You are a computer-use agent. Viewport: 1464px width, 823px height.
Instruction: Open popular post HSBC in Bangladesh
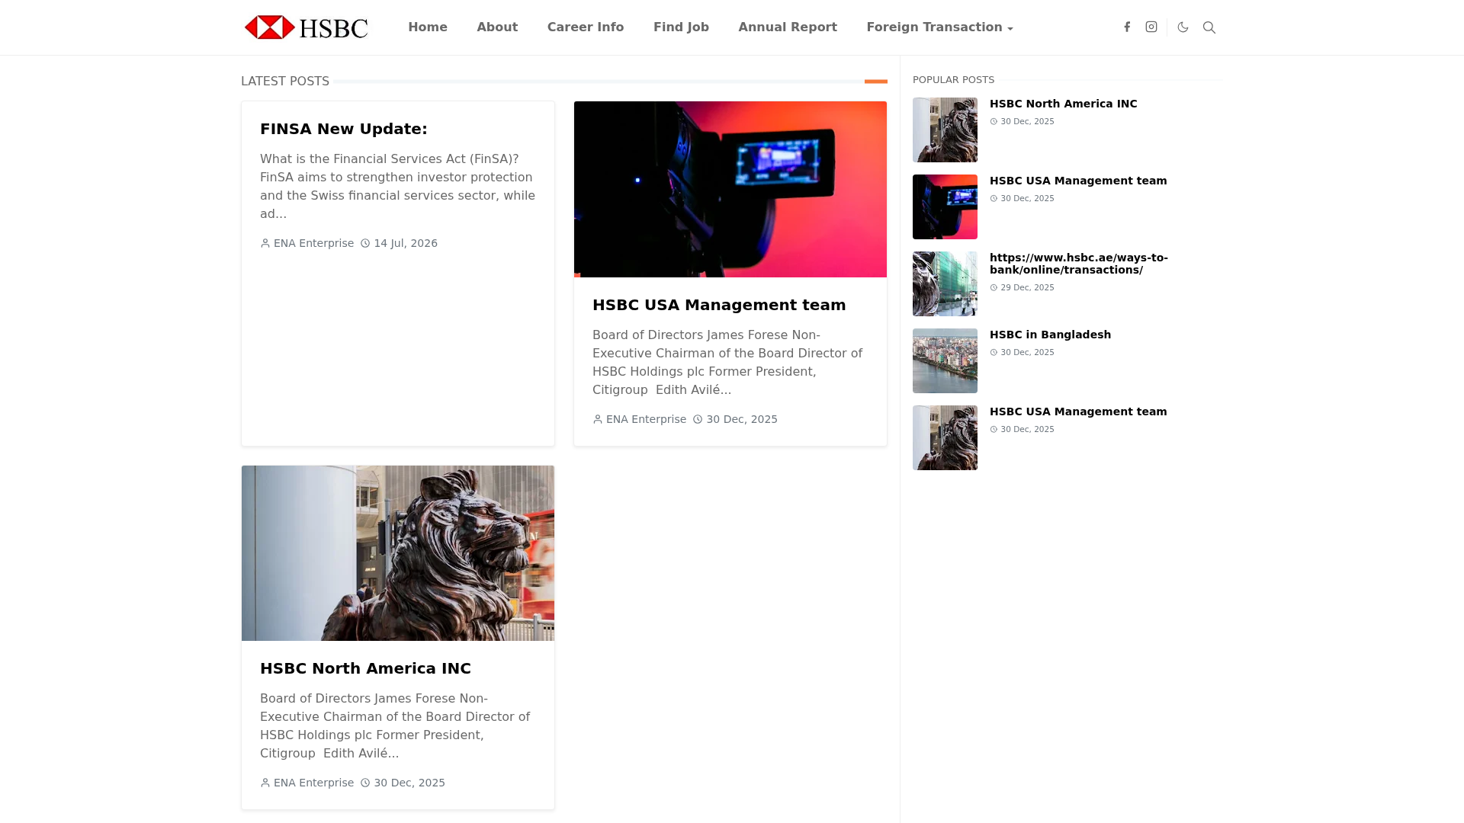click(x=1050, y=335)
